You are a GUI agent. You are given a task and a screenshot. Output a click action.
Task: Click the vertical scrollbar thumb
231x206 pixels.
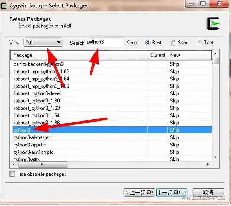click(215, 61)
